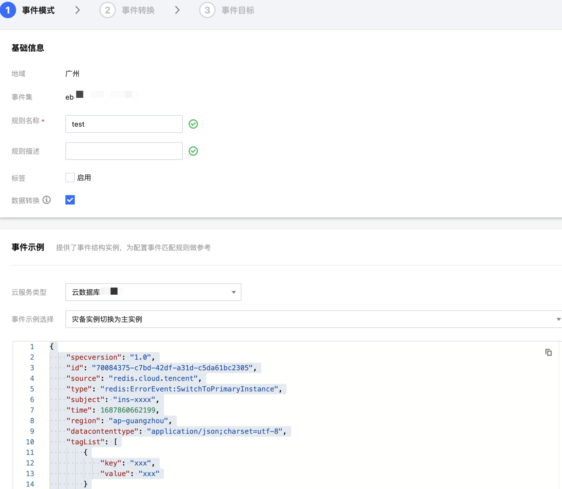The image size is (562, 489).
Task: Go to 事件目标 step tab
Action: coord(238,10)
